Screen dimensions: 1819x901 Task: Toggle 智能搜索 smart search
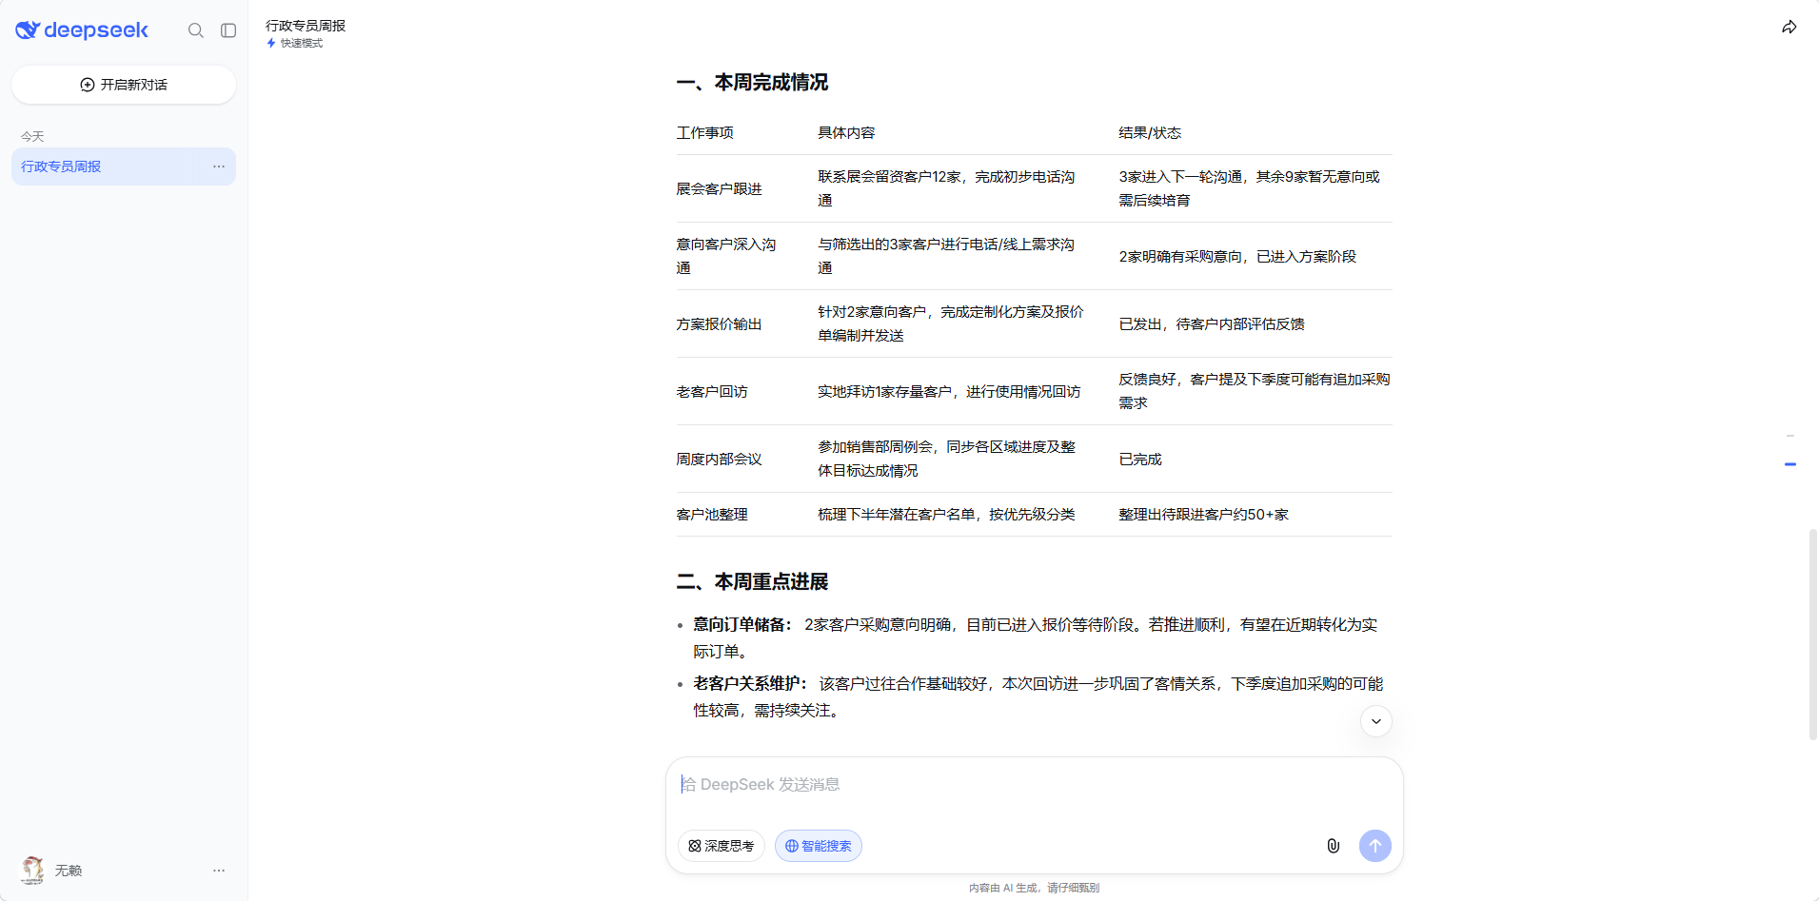click(819, 846)
